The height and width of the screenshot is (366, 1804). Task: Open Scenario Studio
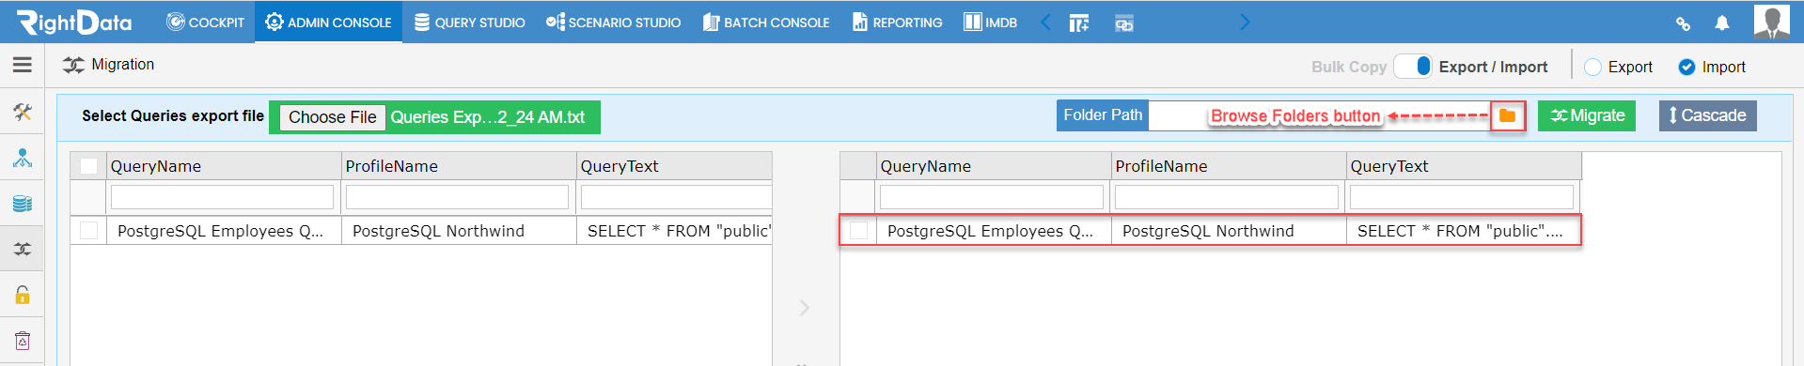(x=613, y=22)
